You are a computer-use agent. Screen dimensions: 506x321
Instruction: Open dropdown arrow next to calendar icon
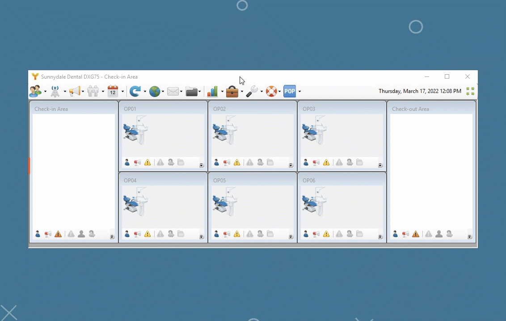(122, 92)
